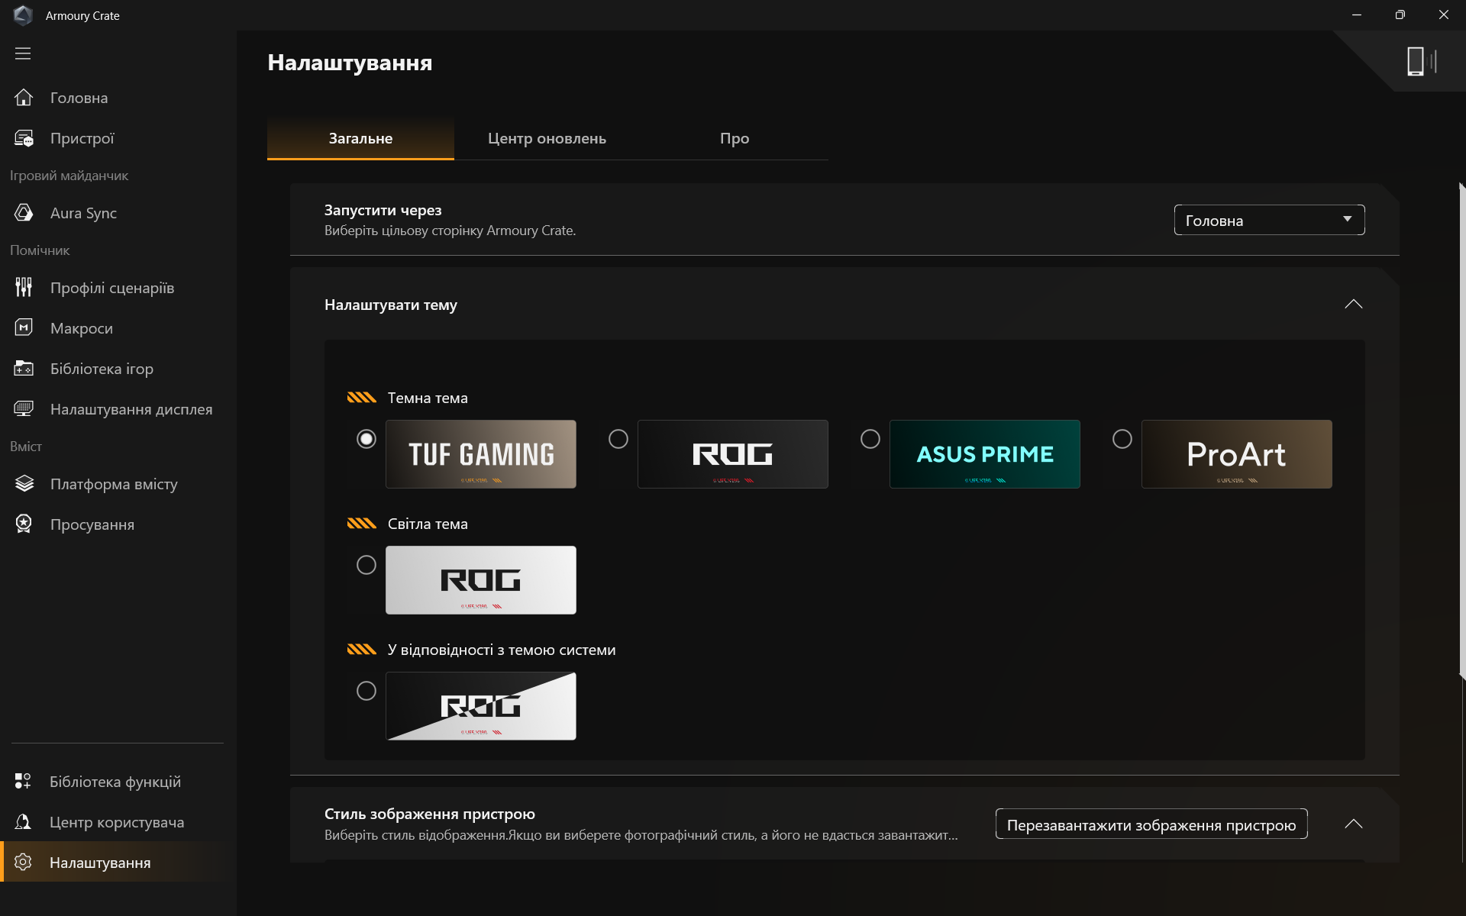Screen dimensions: 1466x916
Task: Click the ProArt theme thumbnail
Action: (x=1236, y=454)
